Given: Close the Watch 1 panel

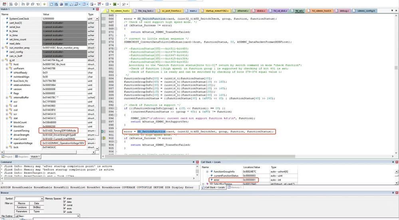Looking at the screenshot, I should coord(97,9).
